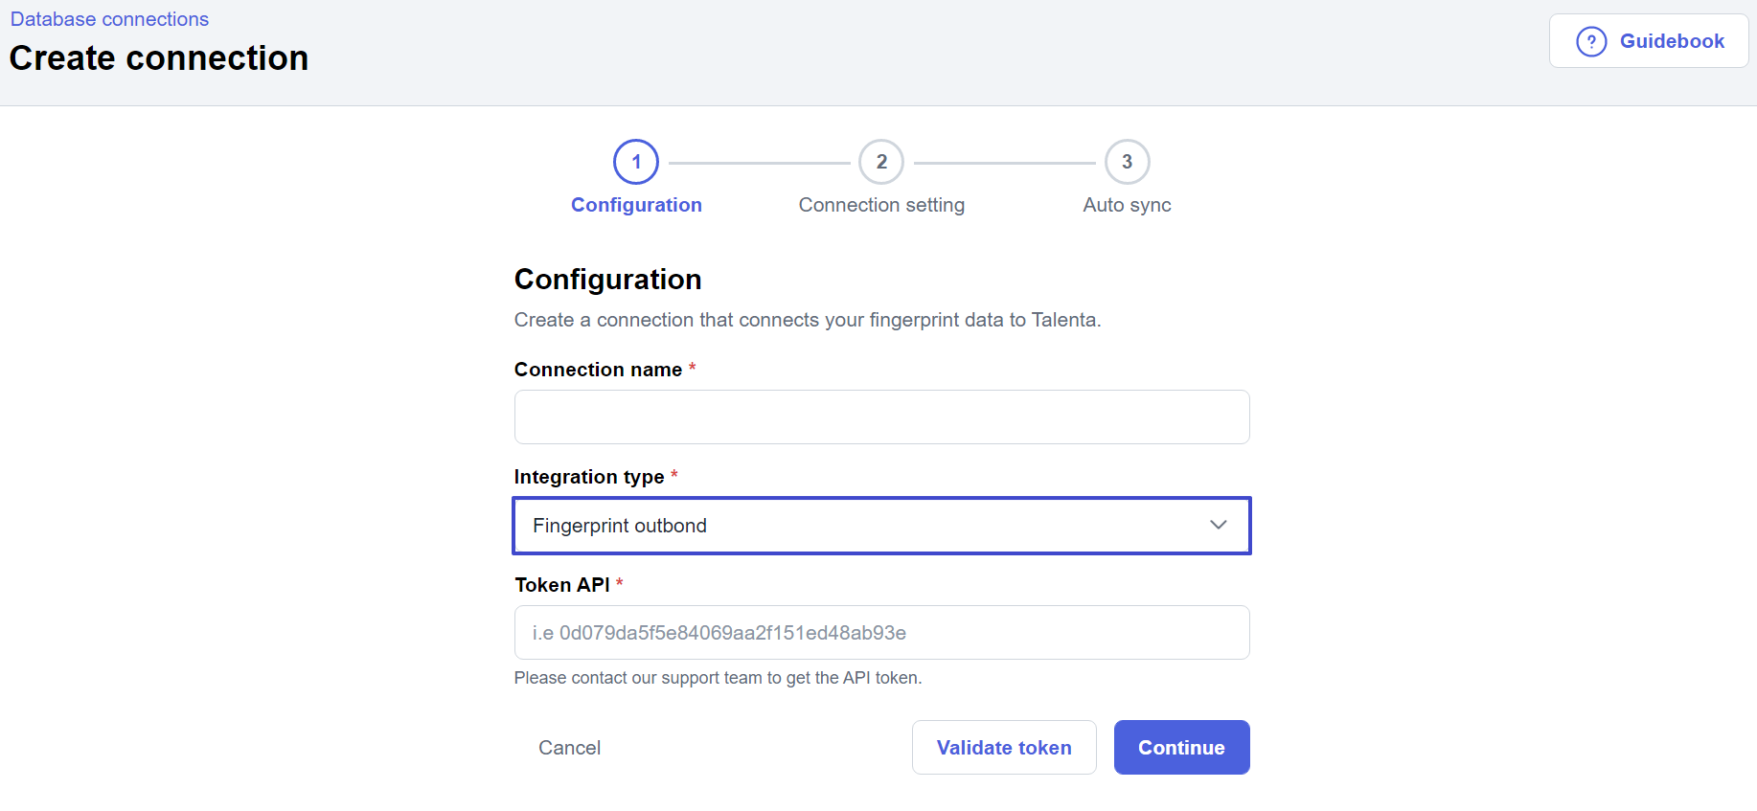Click the Connection name field label

click(x=598, y=370)
